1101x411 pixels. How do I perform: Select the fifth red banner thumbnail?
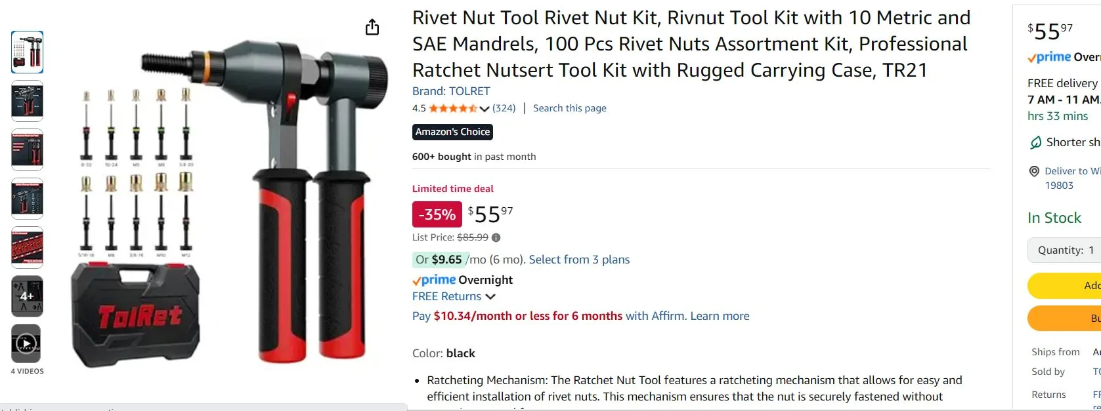(x=27, y=248)
